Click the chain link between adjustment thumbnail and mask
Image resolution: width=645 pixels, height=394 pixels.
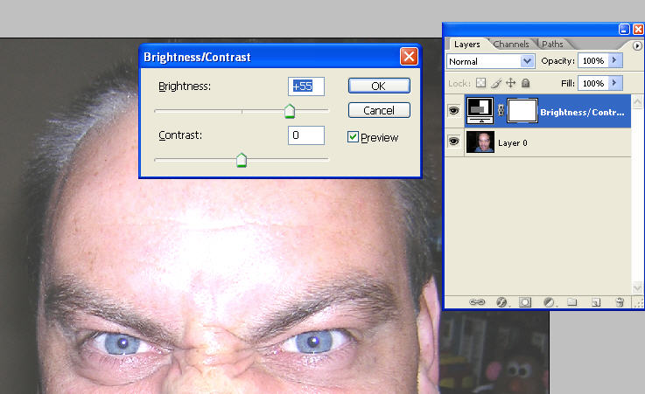(x=501, y=110)
